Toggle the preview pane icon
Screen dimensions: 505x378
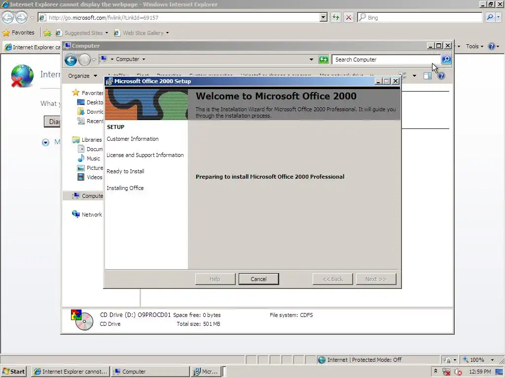pyautogui.click(x=428, y=76)
